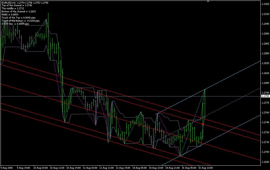
Task: Click the '15 Aug 05:00' time axis label
Action: [189, 168]
